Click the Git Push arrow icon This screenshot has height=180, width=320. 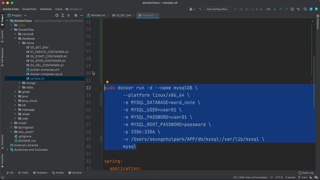coord(286,9)
